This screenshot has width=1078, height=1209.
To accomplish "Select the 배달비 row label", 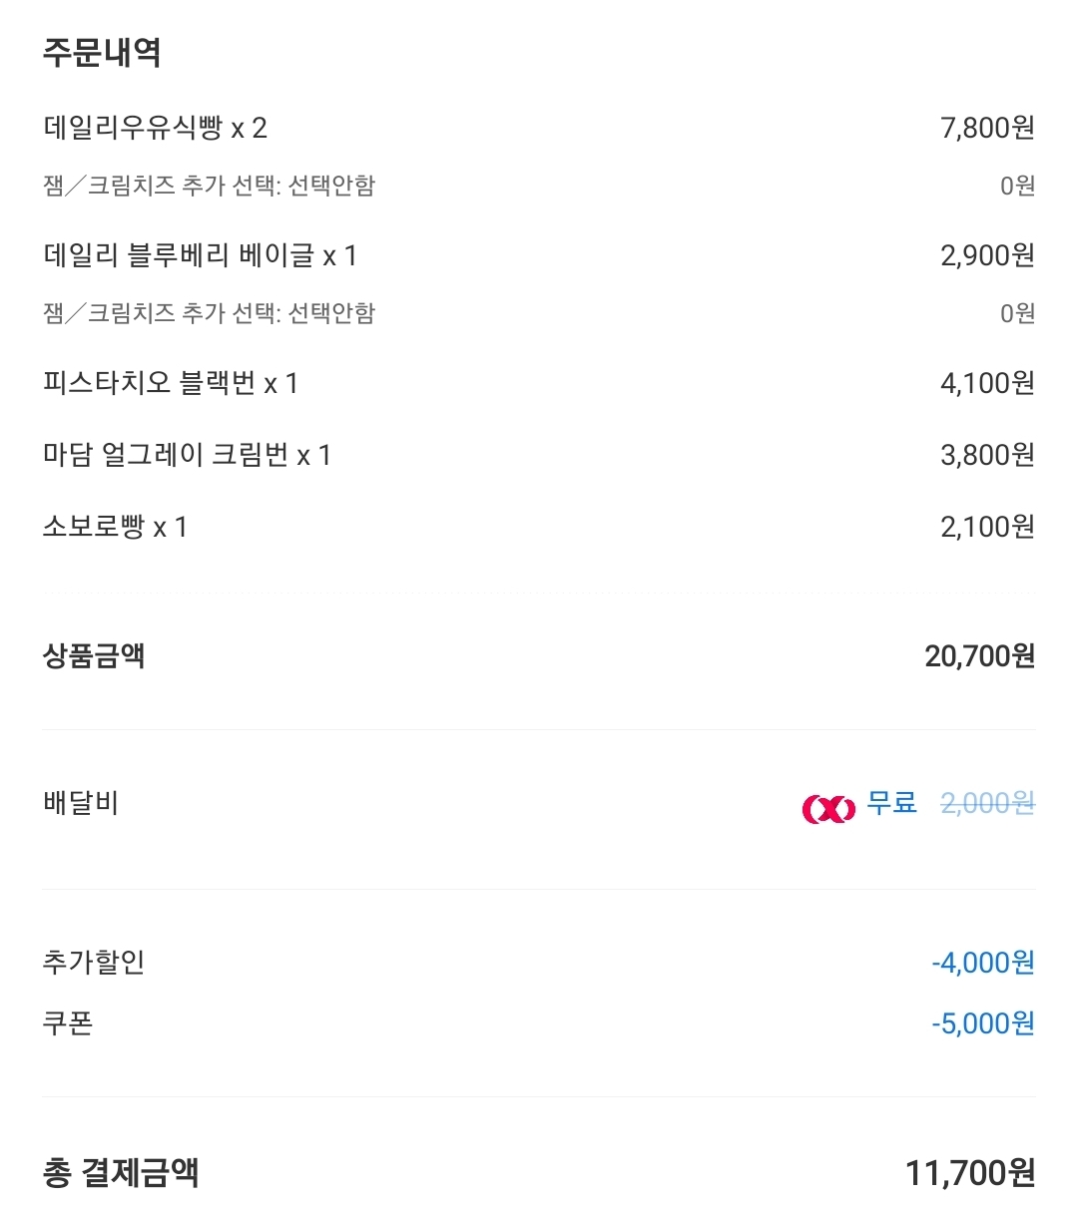I will (81, 803).
